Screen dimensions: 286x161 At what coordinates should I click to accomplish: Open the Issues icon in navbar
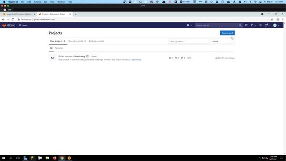coord(246,25)
